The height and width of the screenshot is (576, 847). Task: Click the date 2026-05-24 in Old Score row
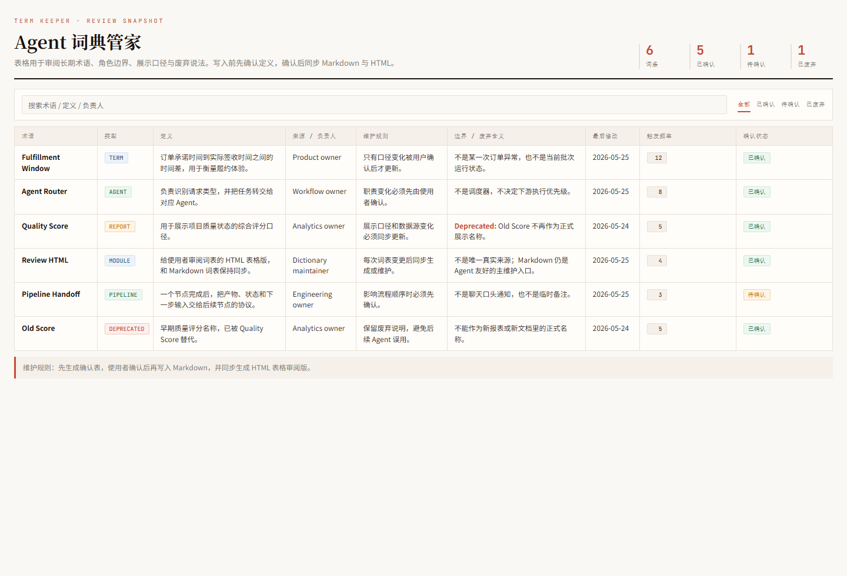(x=611, y=329)
